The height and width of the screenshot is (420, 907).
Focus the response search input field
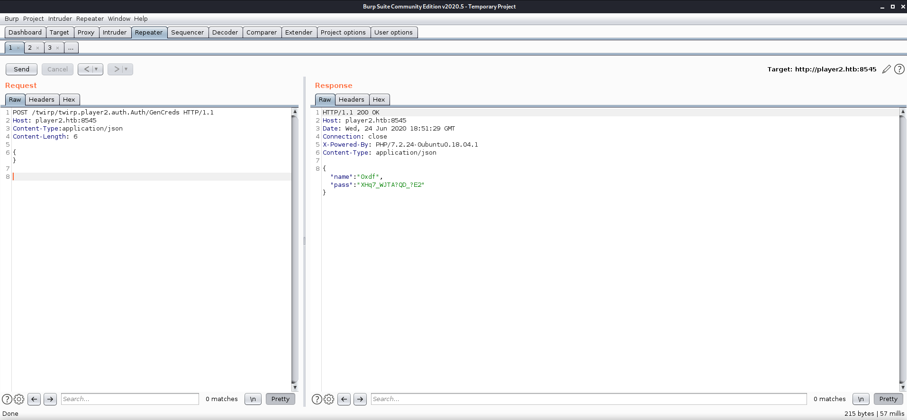click(x=588, y=399)
